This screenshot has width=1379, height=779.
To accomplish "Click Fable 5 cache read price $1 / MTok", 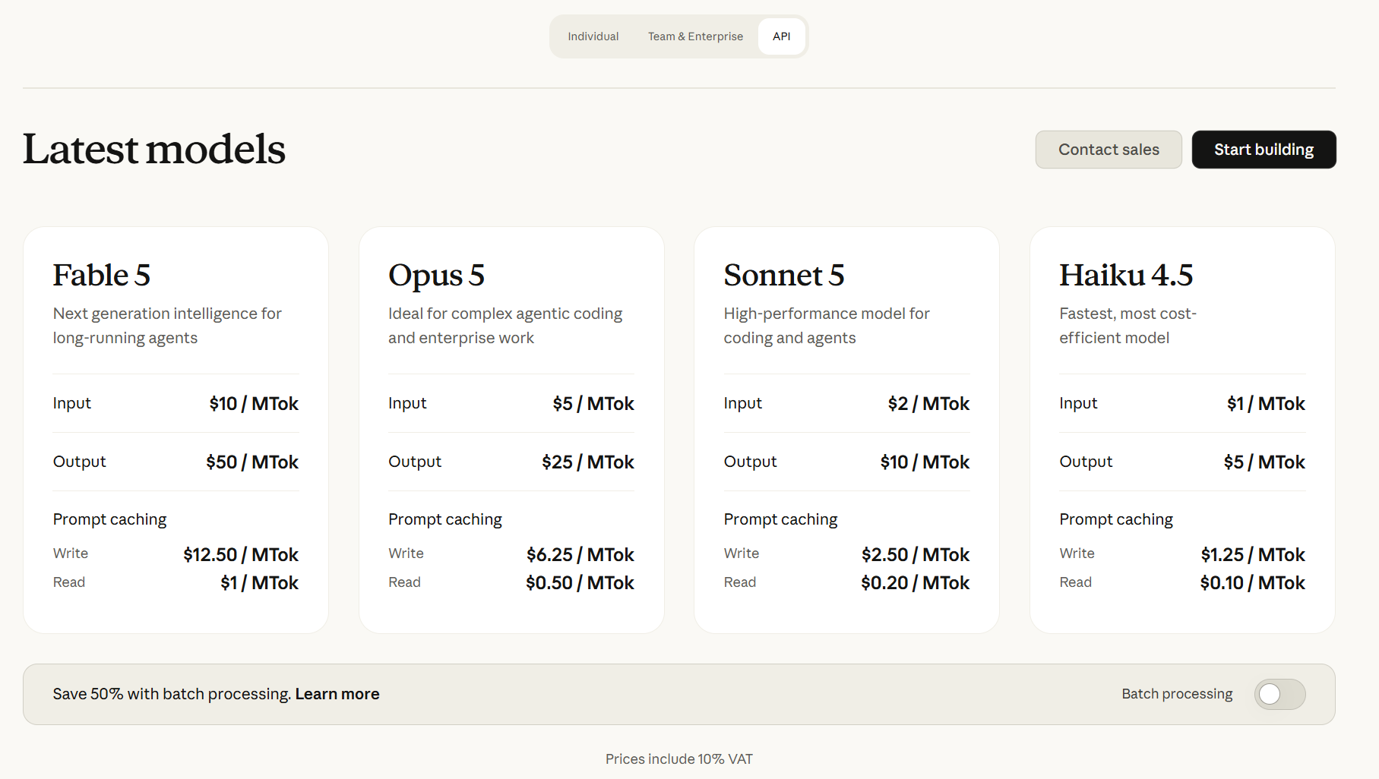I will point(259,583).
